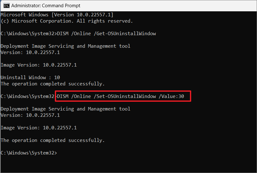Viewport: 257px width, 173px height.
Task: Click the first C:\Windows\System32> prompt path
Action: [29, 34]
